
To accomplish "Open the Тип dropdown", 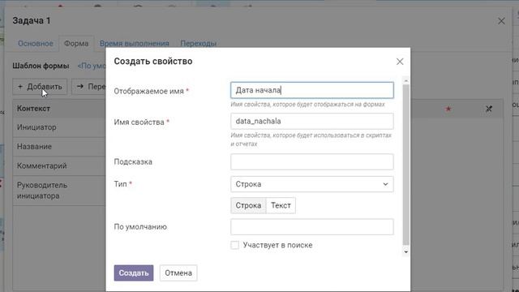I will tap(311, 184).
